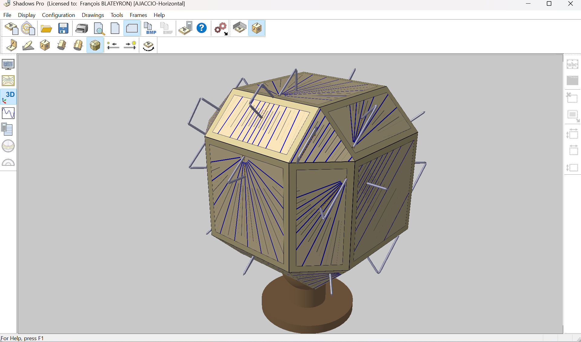Click the add text 'abc' frame icon

[573, 64]
